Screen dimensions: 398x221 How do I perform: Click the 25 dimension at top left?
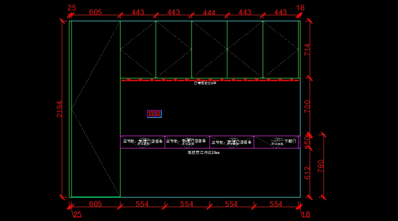coord(72,8)
